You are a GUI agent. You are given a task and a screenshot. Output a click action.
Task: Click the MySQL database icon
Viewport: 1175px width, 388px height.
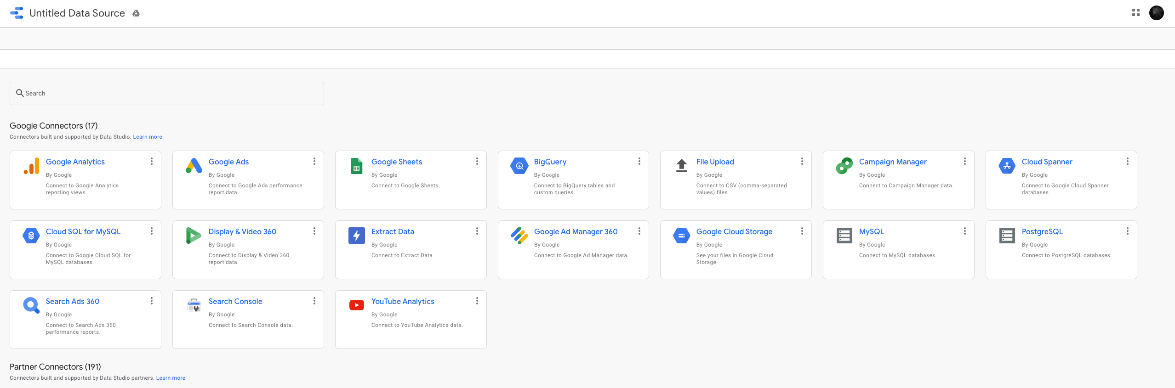844,236
